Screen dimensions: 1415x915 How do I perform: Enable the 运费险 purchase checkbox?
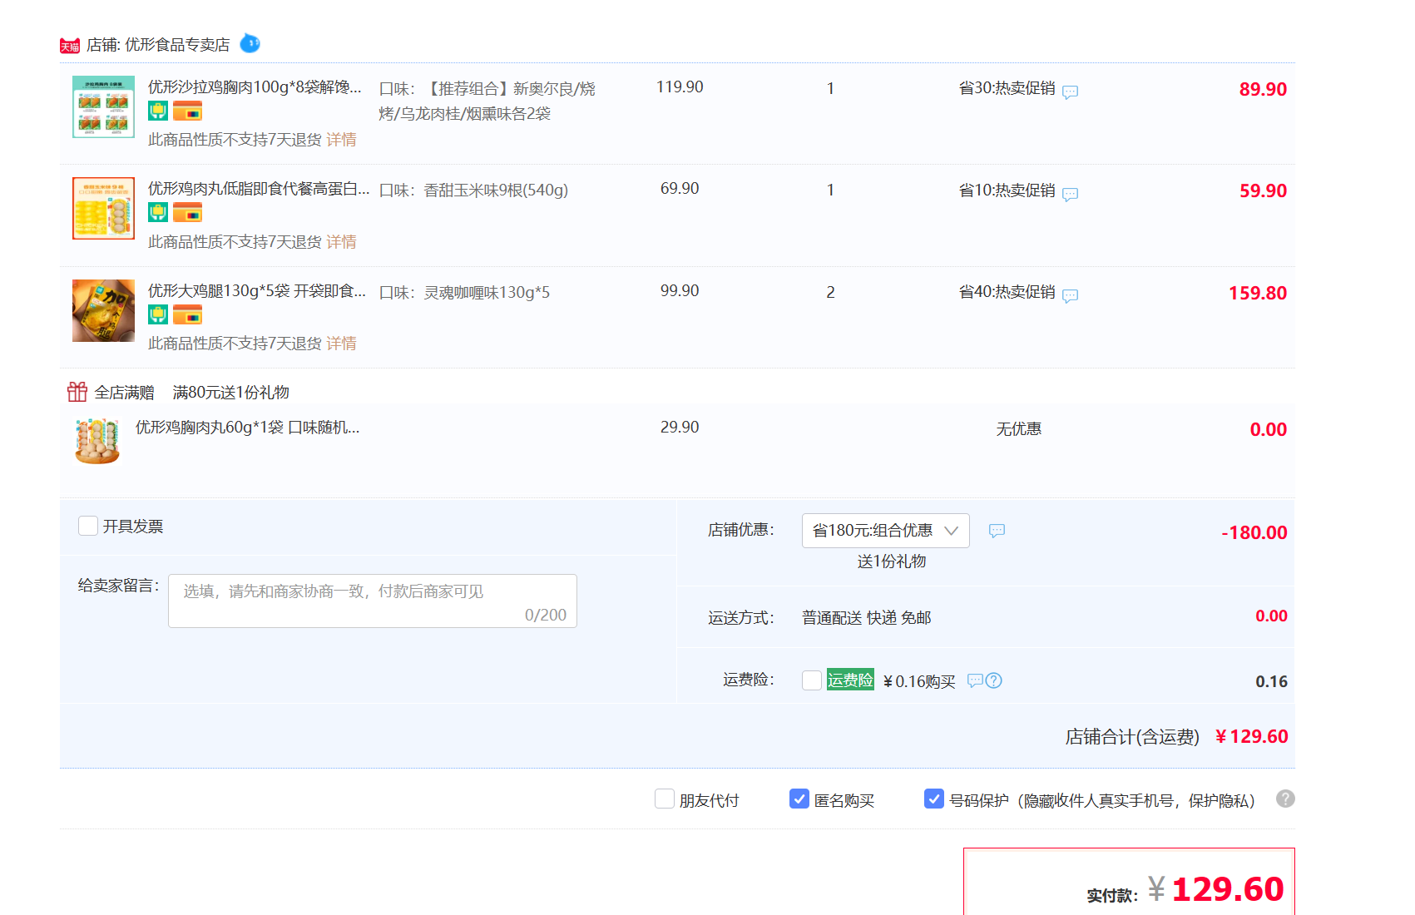pyautogui.click(x=812, y=680)
